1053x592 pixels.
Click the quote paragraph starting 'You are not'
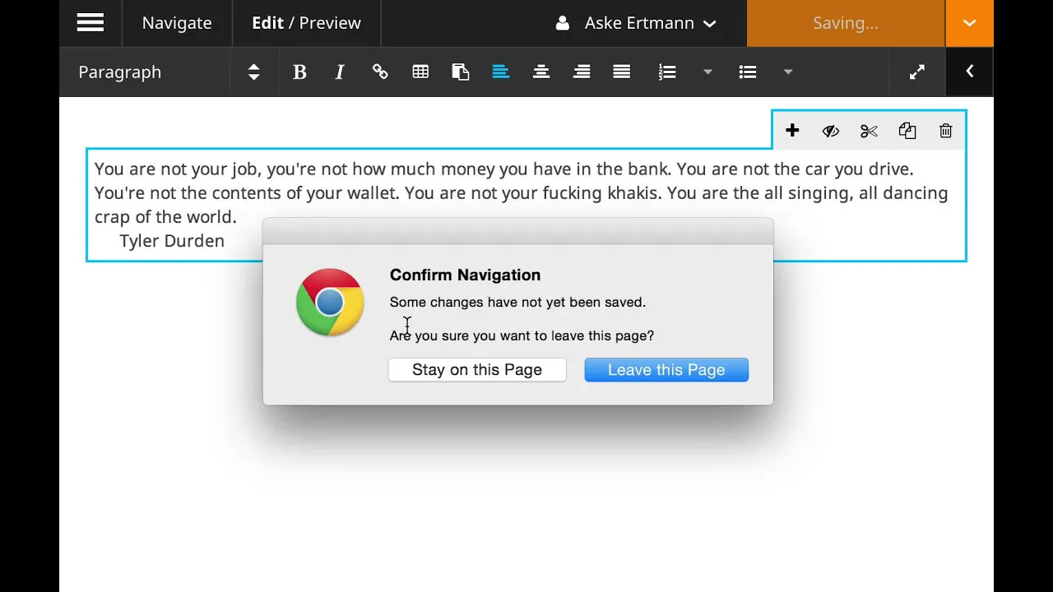coord(522,193)
